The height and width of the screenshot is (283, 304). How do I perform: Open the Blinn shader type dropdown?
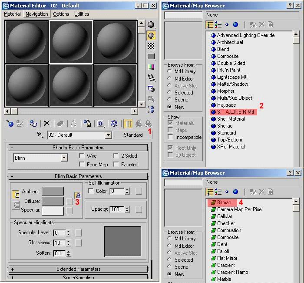[64, 158]
